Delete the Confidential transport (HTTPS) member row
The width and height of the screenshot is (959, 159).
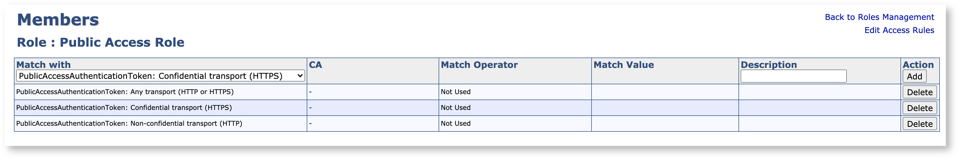click(x=919, y=108)
